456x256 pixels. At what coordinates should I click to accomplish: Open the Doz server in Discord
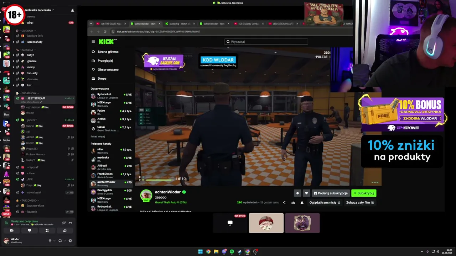click(x=6, y=114)
